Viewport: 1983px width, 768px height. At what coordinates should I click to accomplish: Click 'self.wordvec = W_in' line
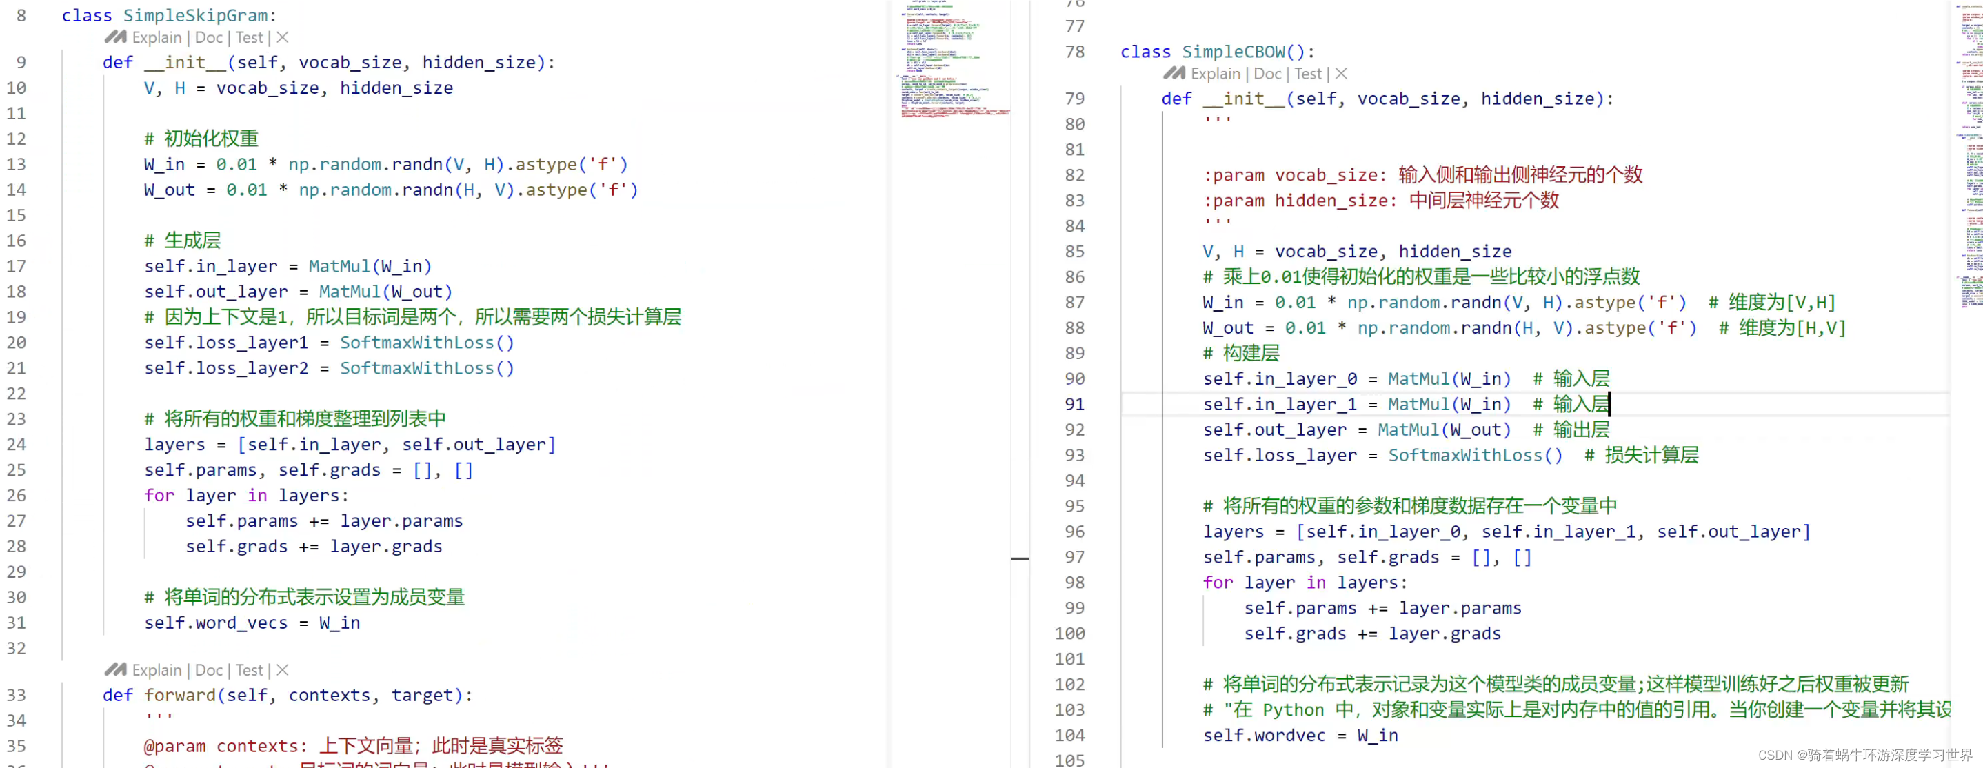click(1300, 736)
